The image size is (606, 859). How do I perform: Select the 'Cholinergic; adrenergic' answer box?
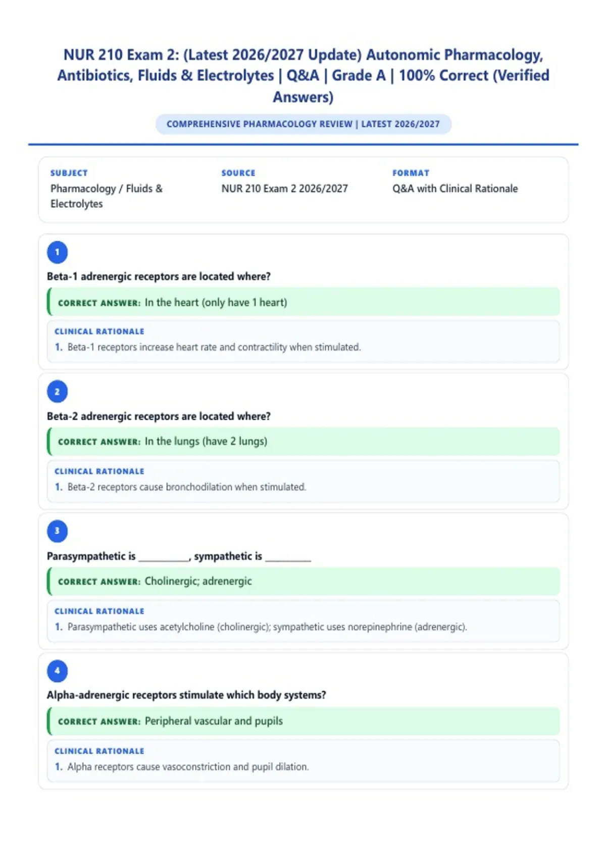(304, 582)
